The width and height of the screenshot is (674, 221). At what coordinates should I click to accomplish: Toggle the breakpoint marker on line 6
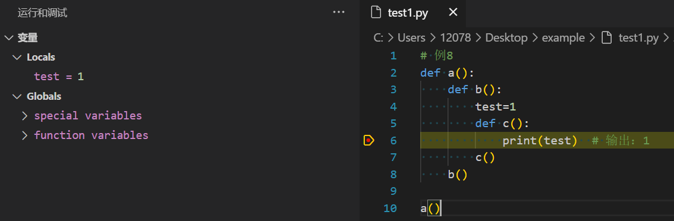[x=369, y=140]
